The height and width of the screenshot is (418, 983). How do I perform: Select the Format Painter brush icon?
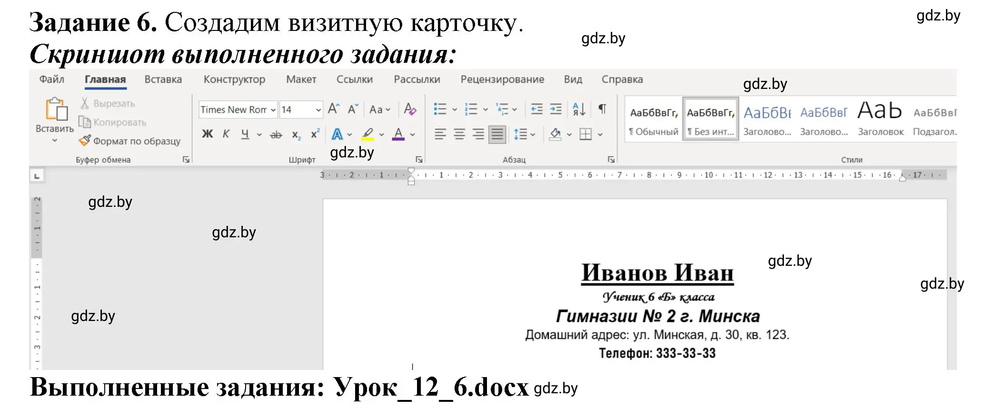pos(85,141)
